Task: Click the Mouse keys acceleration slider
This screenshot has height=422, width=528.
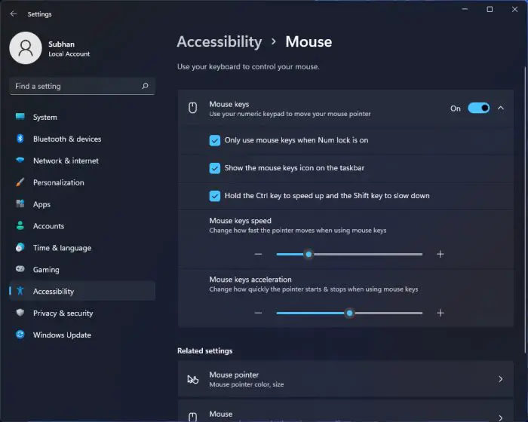Action: (x=349, y=313)
